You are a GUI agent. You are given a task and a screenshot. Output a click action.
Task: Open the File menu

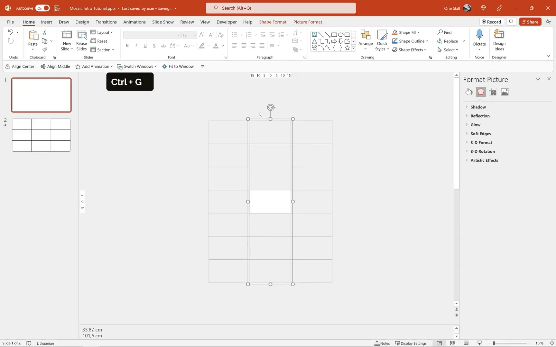10,22
